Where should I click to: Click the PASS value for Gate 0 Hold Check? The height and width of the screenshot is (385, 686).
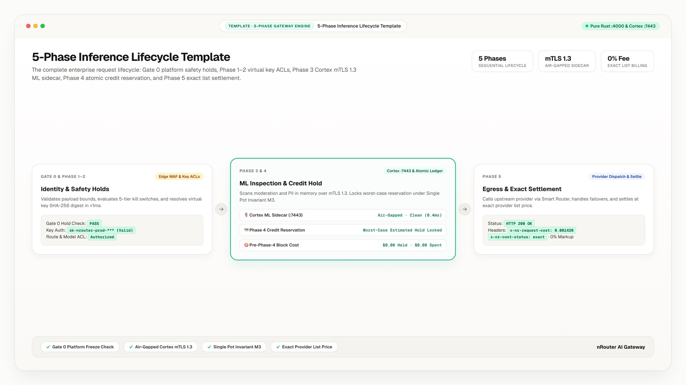coord(94,224)
